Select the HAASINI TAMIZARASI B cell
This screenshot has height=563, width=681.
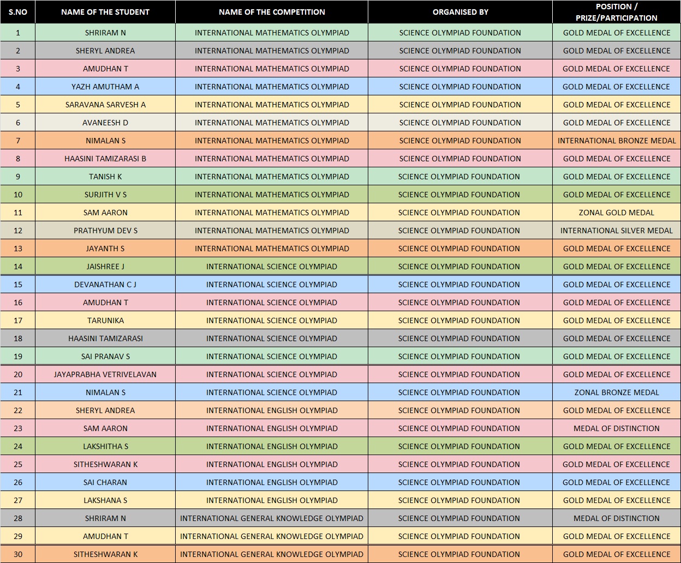coord(105,159)
